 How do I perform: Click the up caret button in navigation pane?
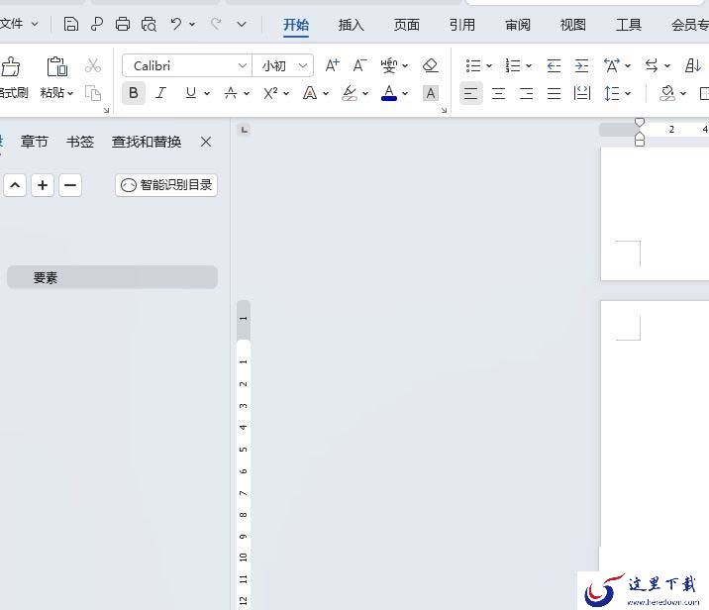(x=15, y=185)
